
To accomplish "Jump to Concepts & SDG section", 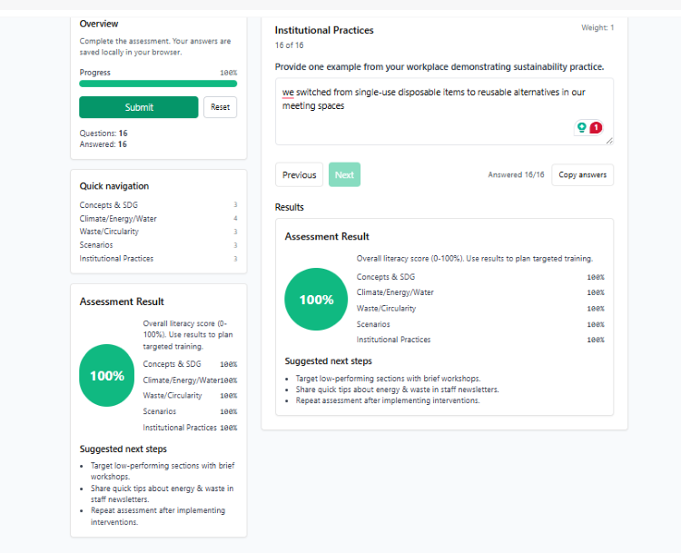I will pos(109,205).
